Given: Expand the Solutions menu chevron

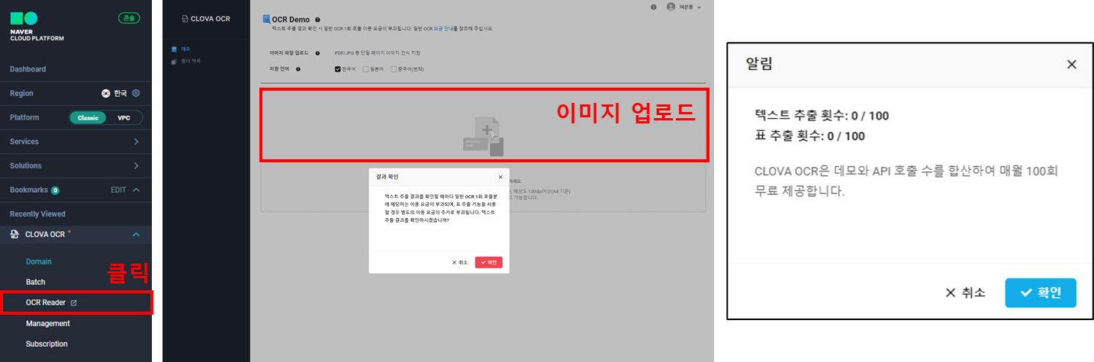Looking at the screenshot, I should [137, 165].
